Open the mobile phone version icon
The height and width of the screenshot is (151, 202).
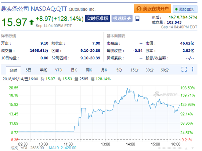[137, 18]
